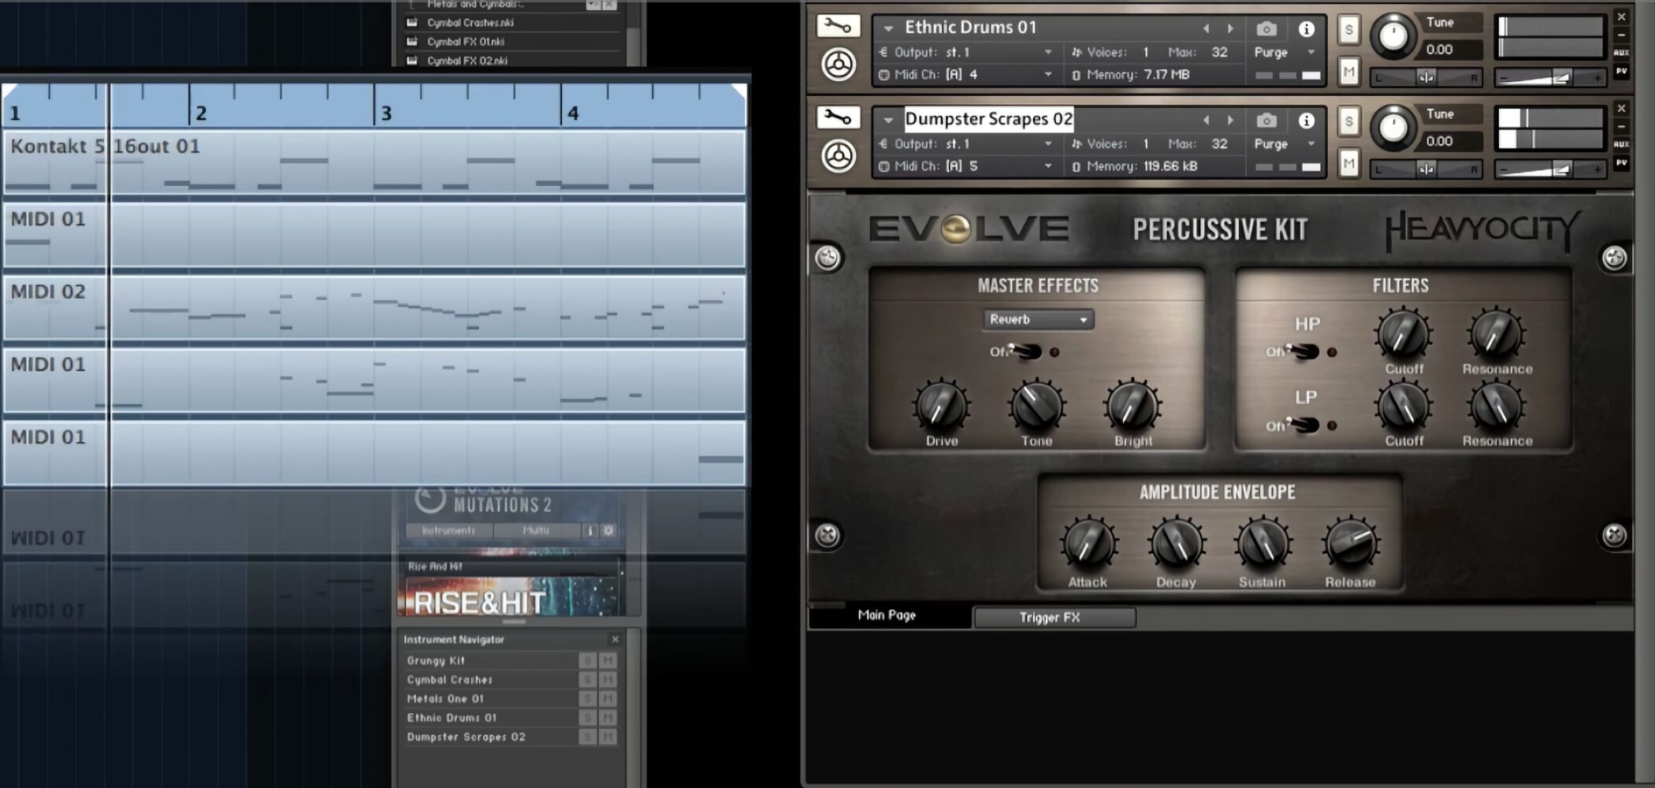Click the Dumpster Scrapes 02 instrument logo icon
Screen dimensions: 1655x788
coord(839,155)
